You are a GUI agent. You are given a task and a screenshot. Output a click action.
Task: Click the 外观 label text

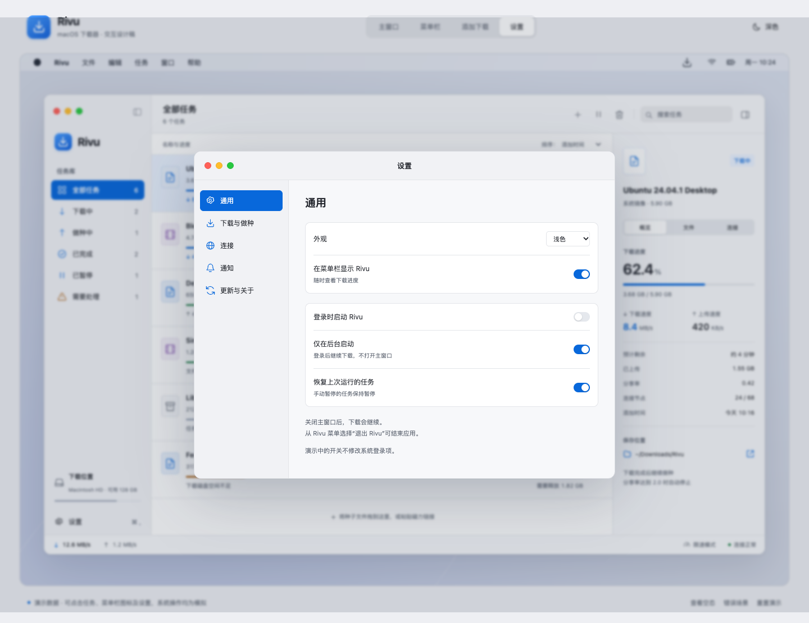[x=320, y=239]
